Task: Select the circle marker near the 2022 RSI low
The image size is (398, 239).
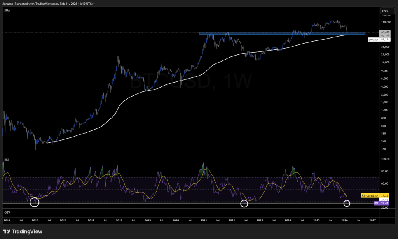Action: point(244,204)
